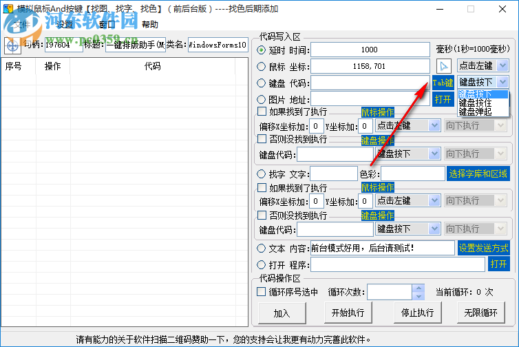Click 打开 button next to 图片 地址
Screen dimensions: 519x347
point(443,99)
